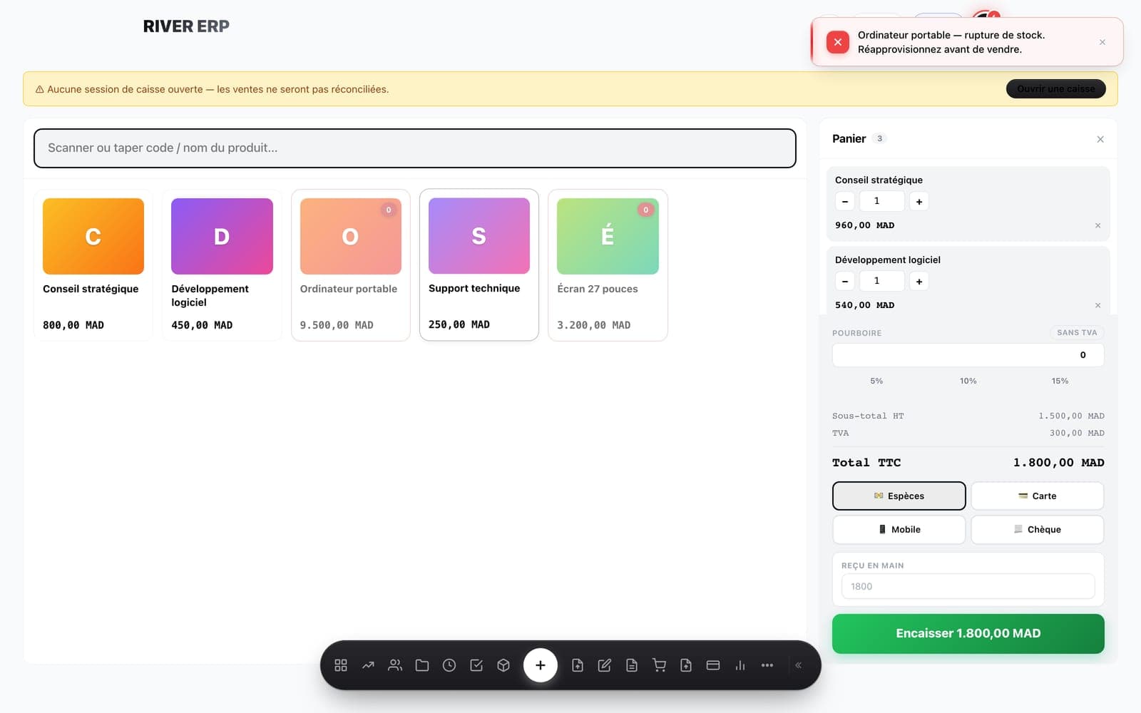The width and height of the screenshot is (1141, 713).
Task: Open the three-dots more menu in the dock
Action: [x=767, y=665]
